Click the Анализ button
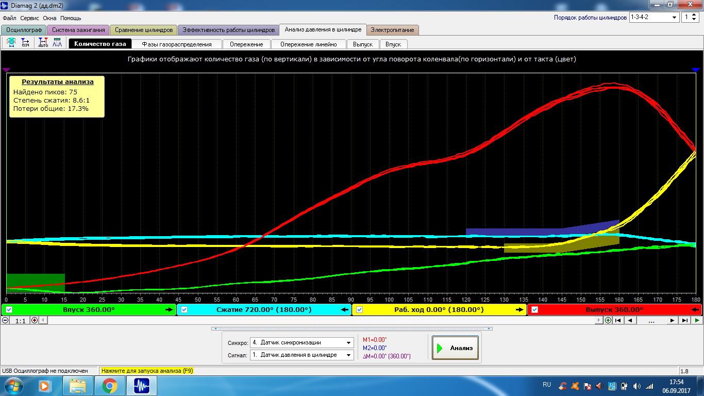The width and height of the screenshot is (704, 396). coord(456,348)
